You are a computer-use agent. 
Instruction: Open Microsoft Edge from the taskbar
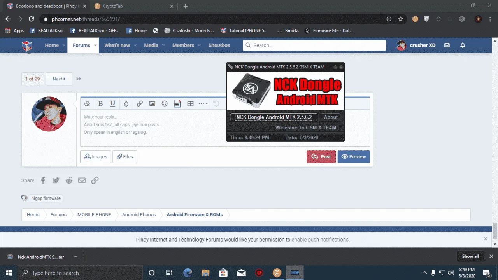(188, 273)
